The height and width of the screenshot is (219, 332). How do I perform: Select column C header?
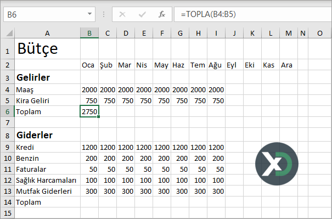[108, 33]
